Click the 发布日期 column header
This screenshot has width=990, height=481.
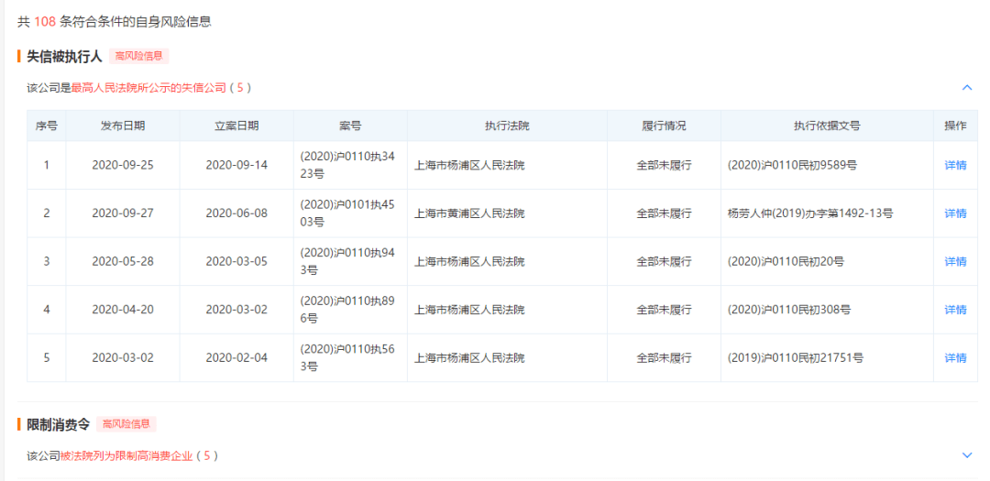[123, 126]
